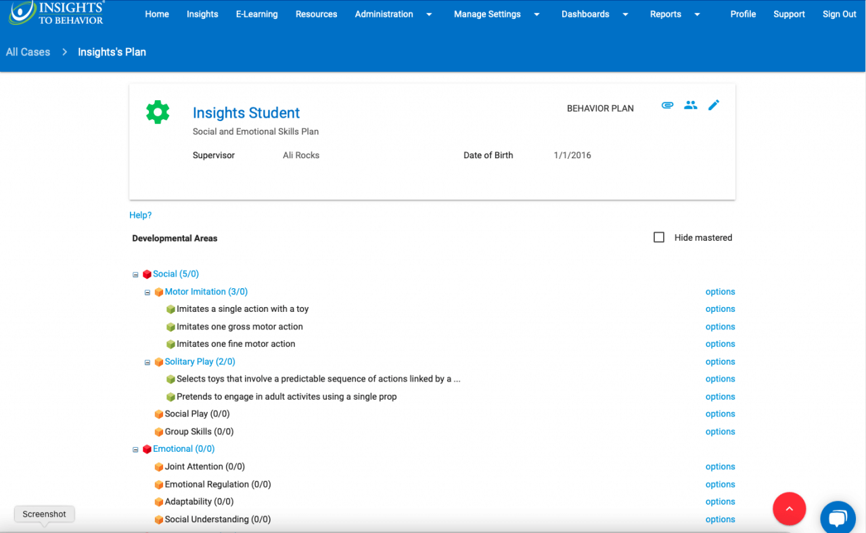This screenshot has height=533, width=866.
Task: Click red cube icon beside Social
Action: click(147, 275)
